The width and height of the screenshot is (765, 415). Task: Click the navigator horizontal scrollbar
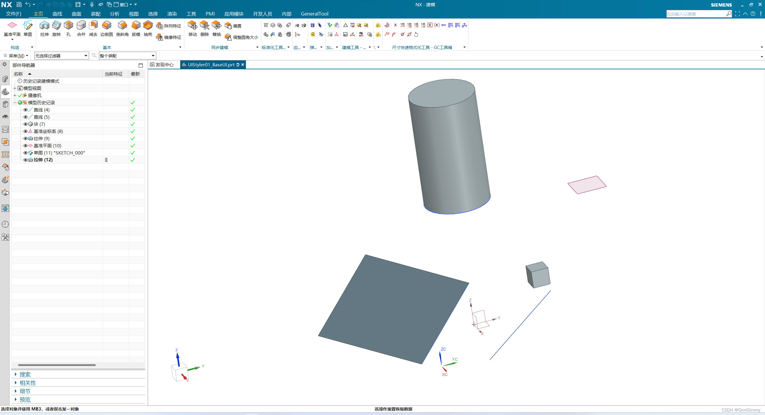point(57,365)
